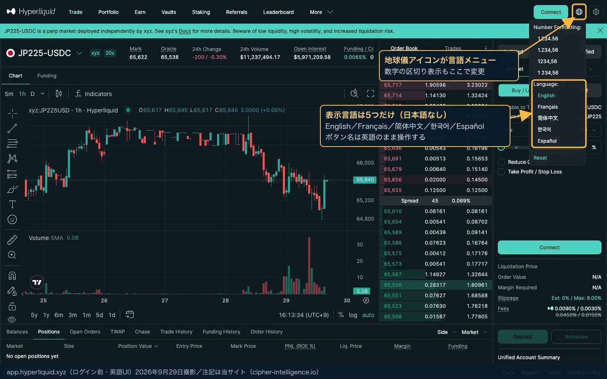607x379 pixels.
Task: Toggle chart fullscreen mode icon
Action: pyautogui.click(x=371, y=93)
